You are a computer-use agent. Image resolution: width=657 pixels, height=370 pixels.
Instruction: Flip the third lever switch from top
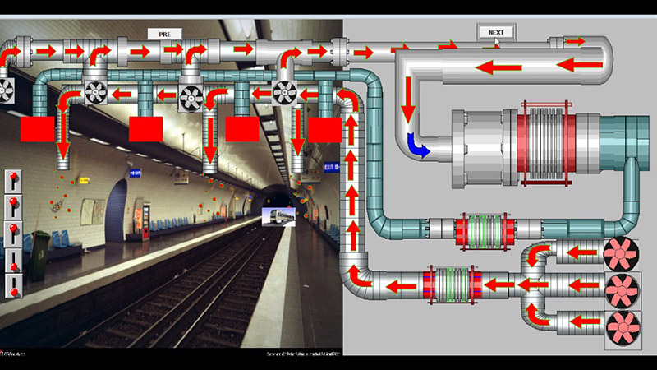pyautogui.click(x=14, y=232)
